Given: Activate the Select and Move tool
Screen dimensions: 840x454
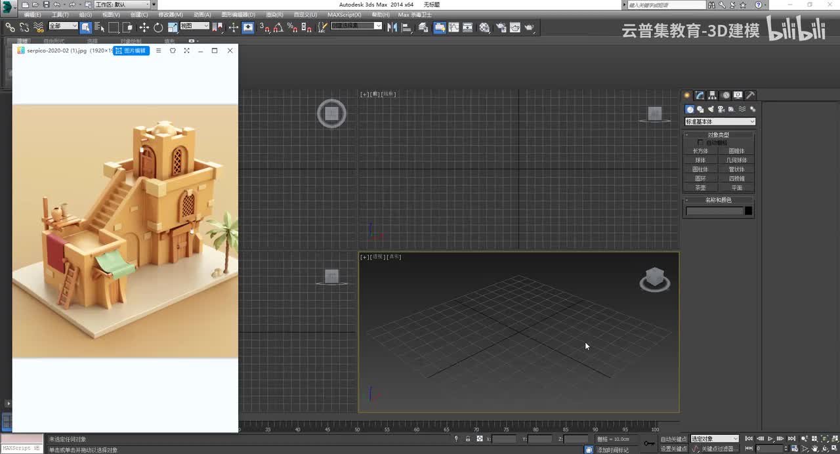Looking at the screenshot, I should (x=144, y=27).
